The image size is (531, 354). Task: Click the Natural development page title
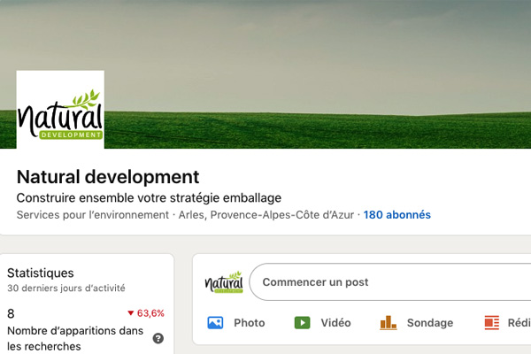(108, 177)
